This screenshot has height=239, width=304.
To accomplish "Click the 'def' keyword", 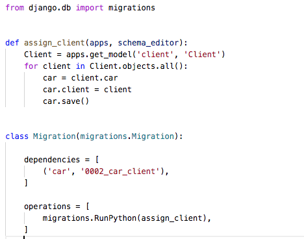I will pos(12,43).
